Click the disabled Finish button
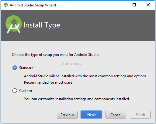Viewport: 156px width, 124px height. [140, 115]
